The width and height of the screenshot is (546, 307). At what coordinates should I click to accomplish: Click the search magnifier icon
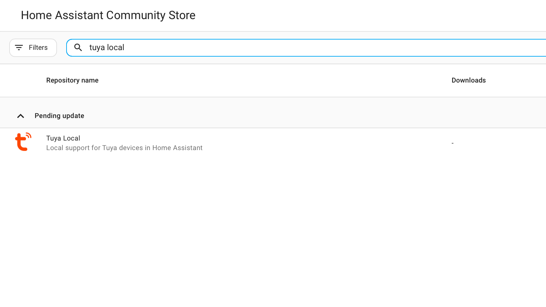(x=78, y=48)
